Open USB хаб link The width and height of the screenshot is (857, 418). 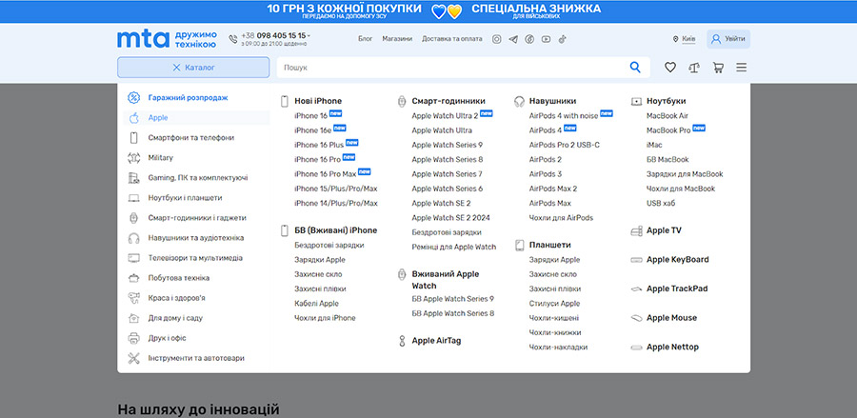[661, 203]
